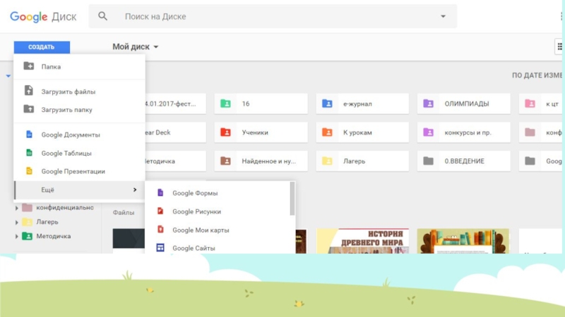Expand 'конфиденциально' tree folder arrow
The width and height of the screenshot is (565, 317).
click(16, 208)
